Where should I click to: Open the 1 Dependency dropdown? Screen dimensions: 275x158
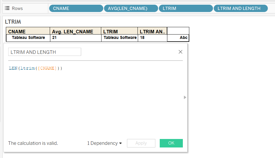(104, 143)
